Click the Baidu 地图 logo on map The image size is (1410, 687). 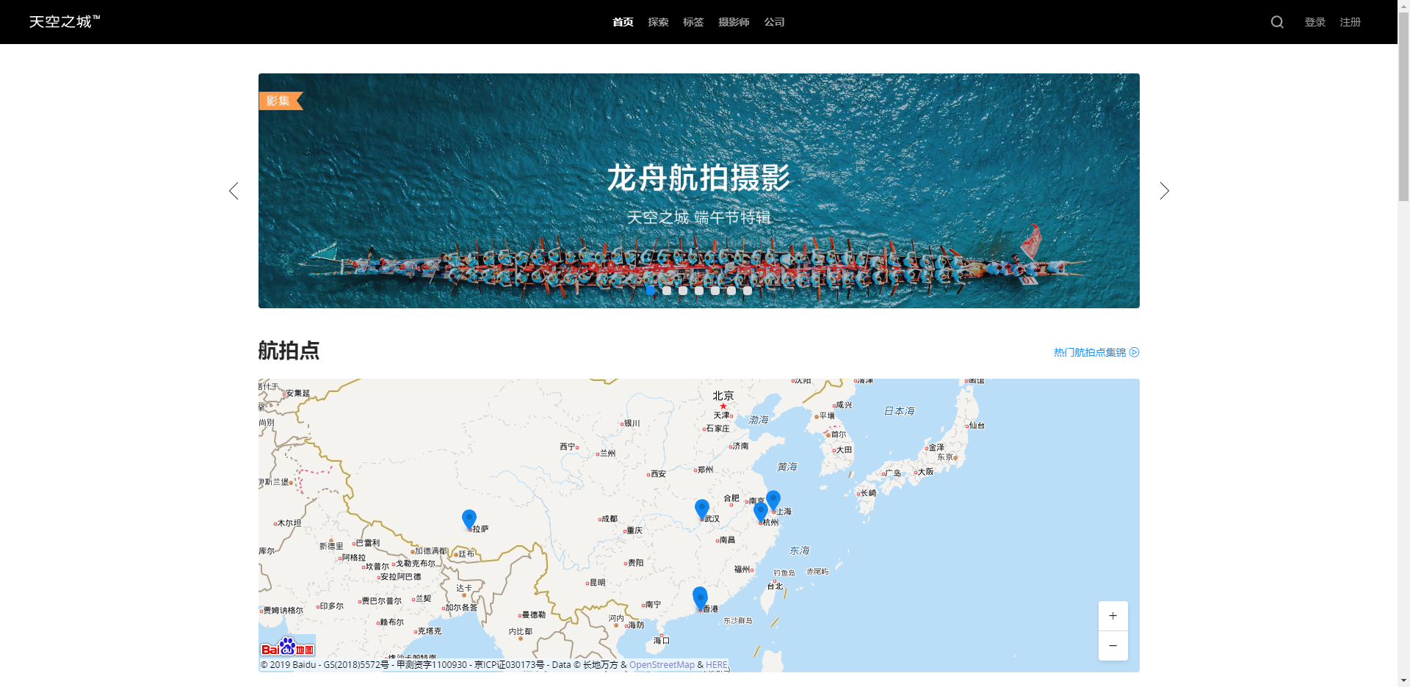(x=288, y=647)
